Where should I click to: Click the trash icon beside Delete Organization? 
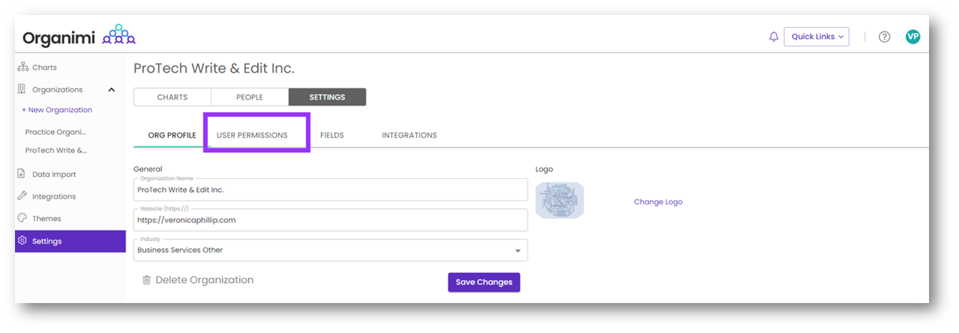click(x=146, y=280)
